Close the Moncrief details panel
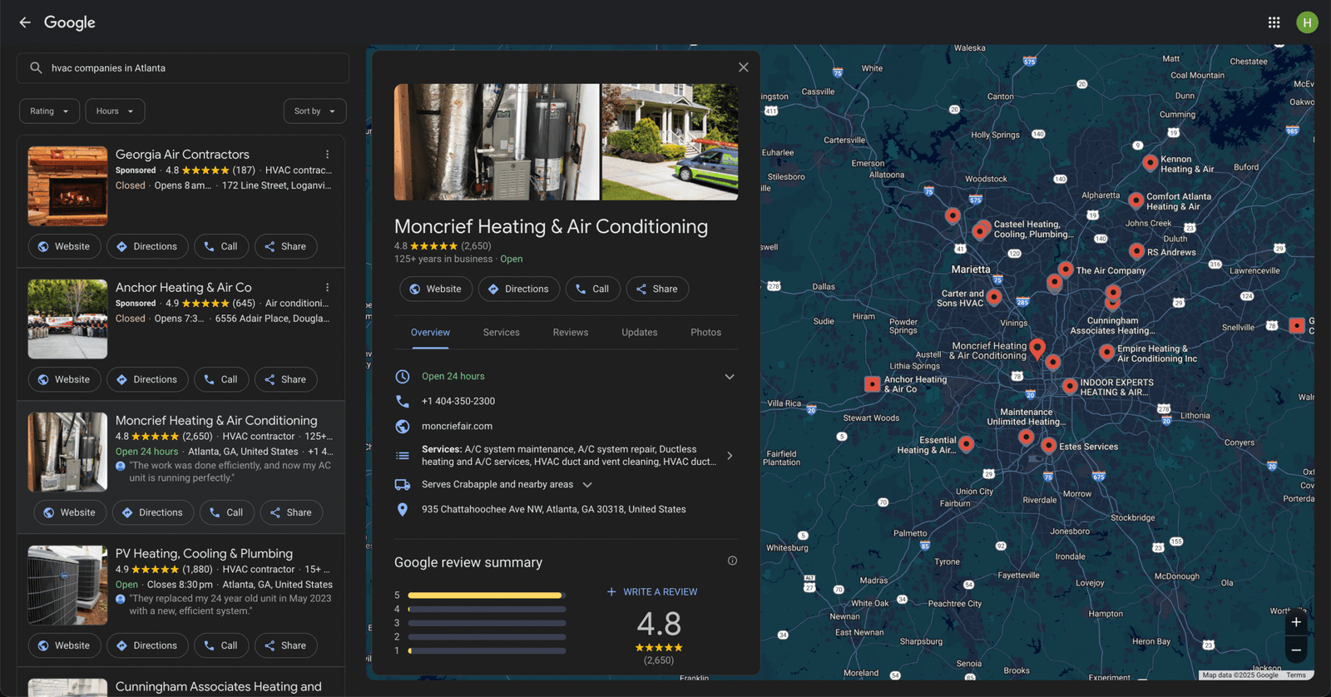Screen dimensions: 1331x697 [743, 67]
